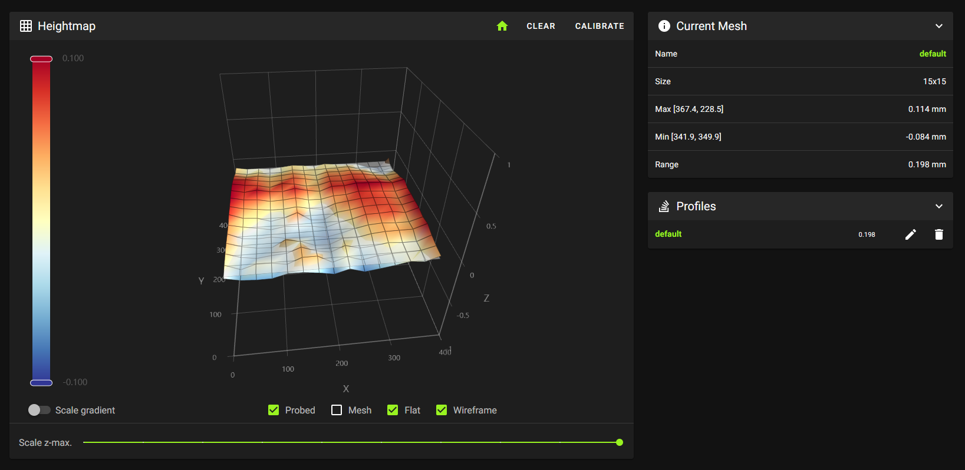Toggle the Scale gradient switch
This screenshot has width=965, height=470.
point(39,410)
